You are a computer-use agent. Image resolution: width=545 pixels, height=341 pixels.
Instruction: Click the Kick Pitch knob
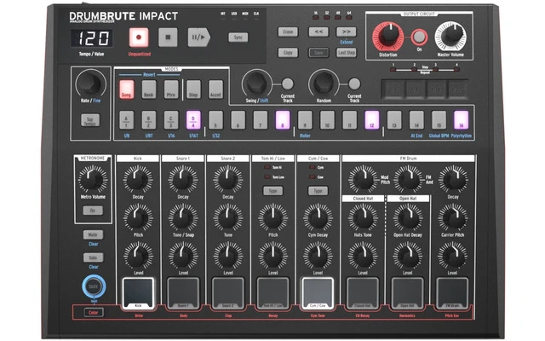point(138,217)
